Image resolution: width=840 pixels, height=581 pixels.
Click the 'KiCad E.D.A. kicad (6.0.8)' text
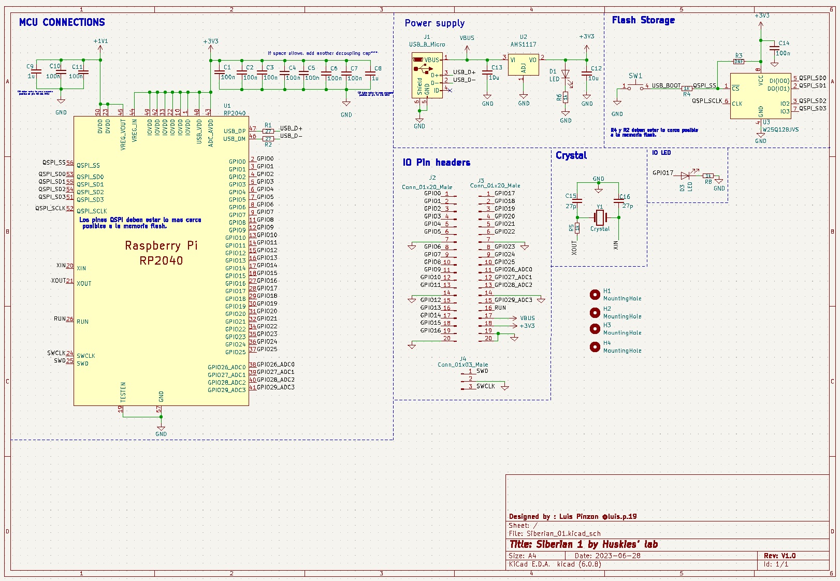555,564
